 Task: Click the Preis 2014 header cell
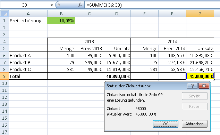pos(172,48)
